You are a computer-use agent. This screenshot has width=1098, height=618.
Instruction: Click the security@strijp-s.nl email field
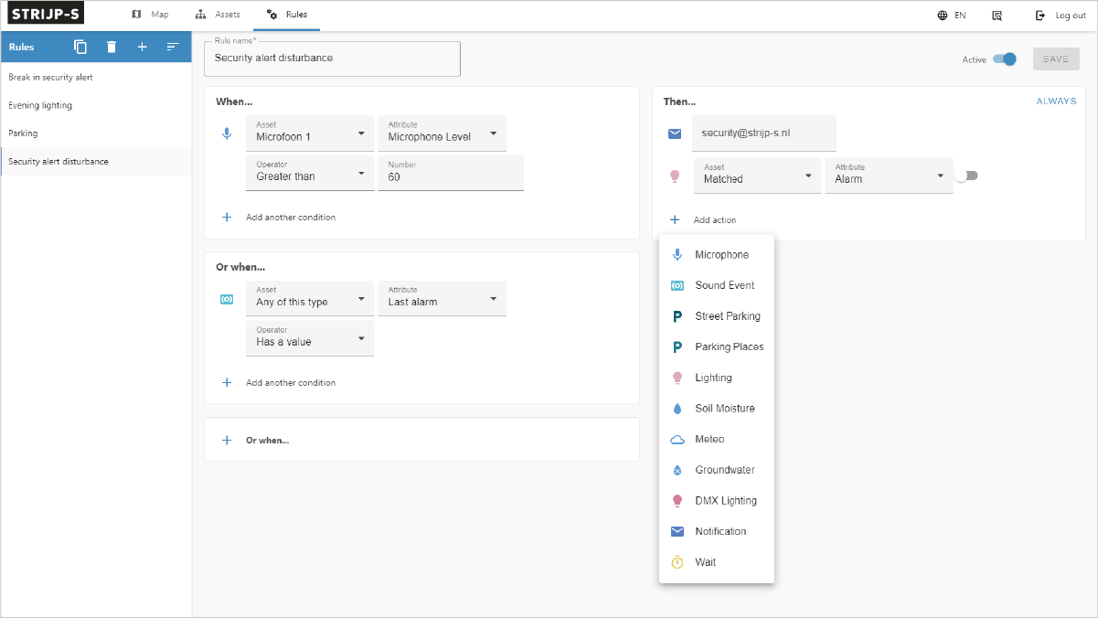click(764, 133)
